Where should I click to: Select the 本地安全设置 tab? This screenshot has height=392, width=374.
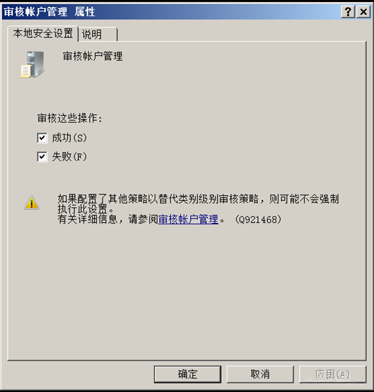pos(43,34)
